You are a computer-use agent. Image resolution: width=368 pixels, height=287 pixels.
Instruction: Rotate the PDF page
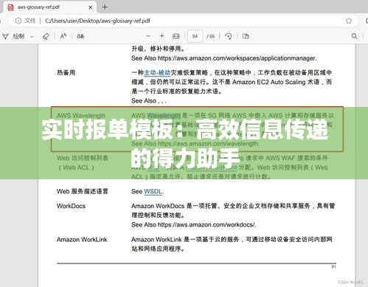click(x=229, y=36)
